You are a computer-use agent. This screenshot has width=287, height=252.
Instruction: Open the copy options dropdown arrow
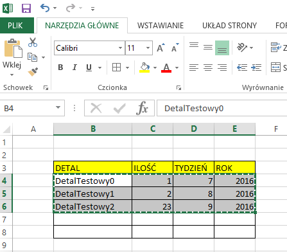click(44, 57)
